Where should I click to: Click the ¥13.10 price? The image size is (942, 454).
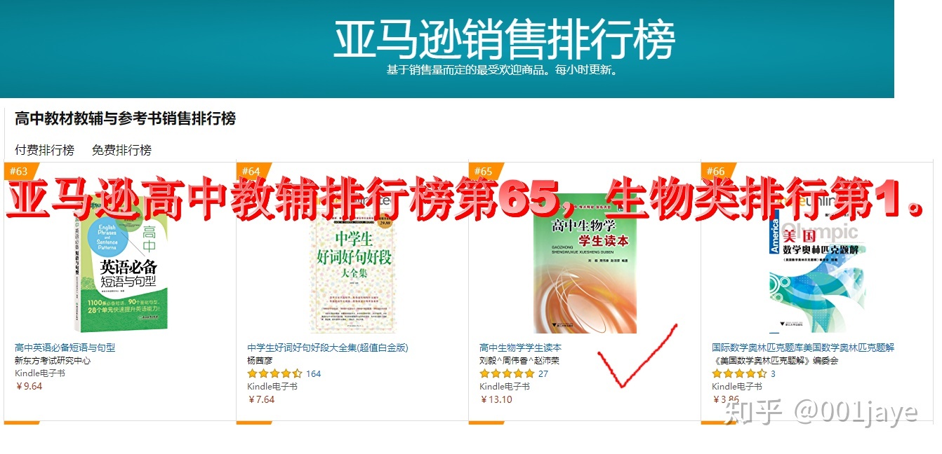coord(496,400)
